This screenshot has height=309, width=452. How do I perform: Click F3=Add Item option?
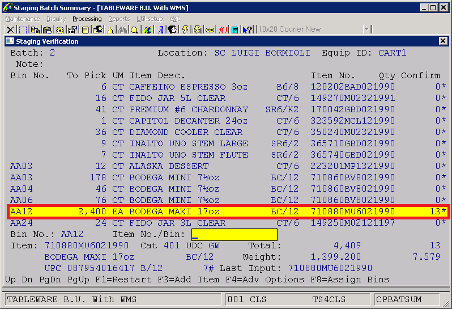tap(189, 280)
